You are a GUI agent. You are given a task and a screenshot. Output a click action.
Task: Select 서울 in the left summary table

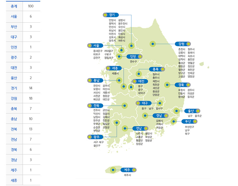[14, 17]
